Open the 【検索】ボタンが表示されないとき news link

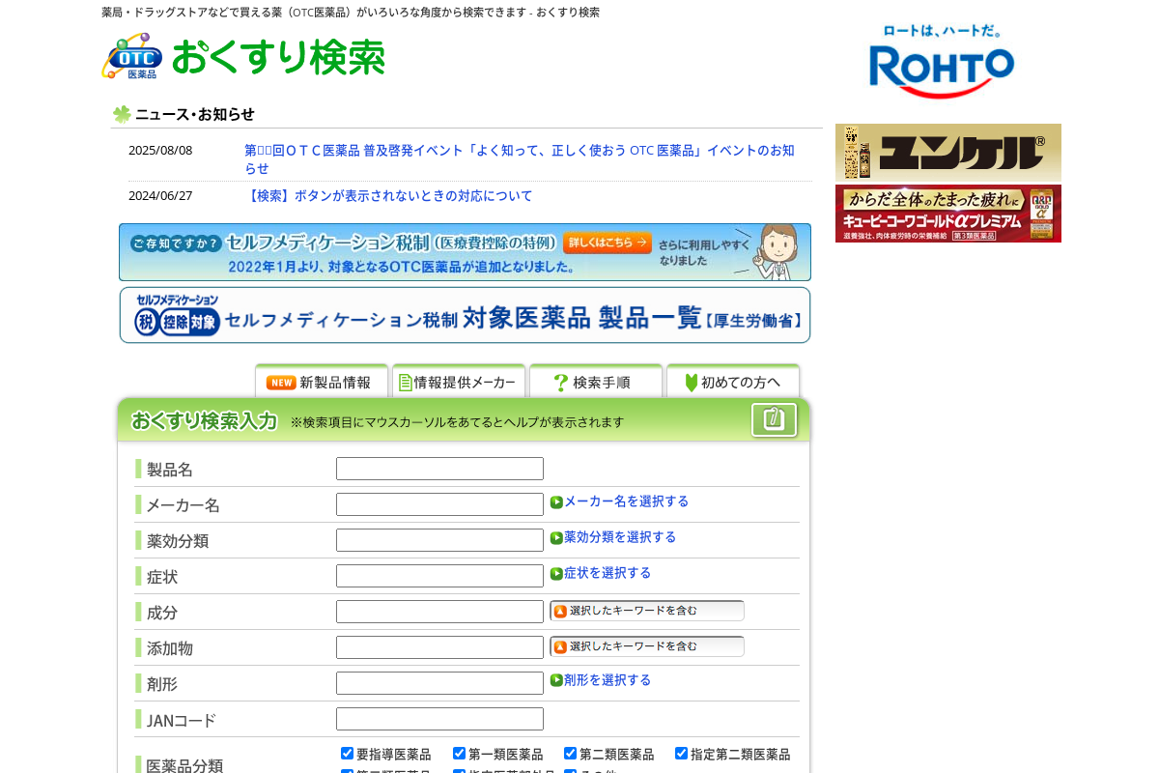pos(388,195)
